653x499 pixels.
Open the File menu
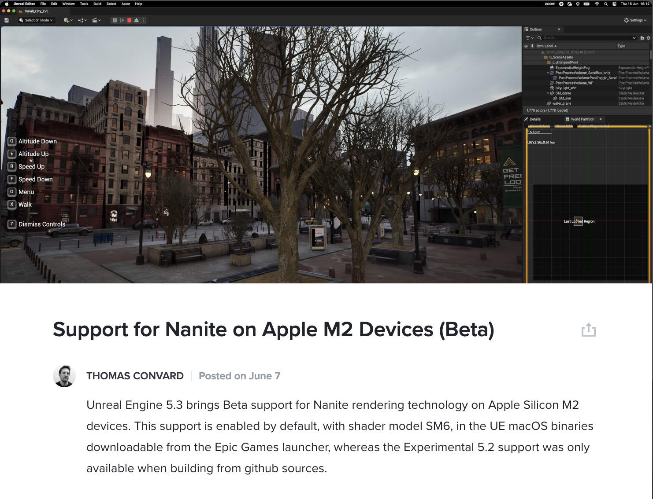43,4
